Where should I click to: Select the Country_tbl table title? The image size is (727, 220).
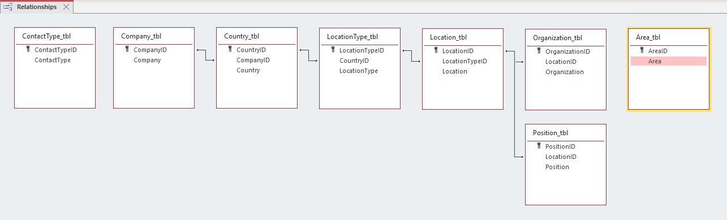(x=242, y=36)
